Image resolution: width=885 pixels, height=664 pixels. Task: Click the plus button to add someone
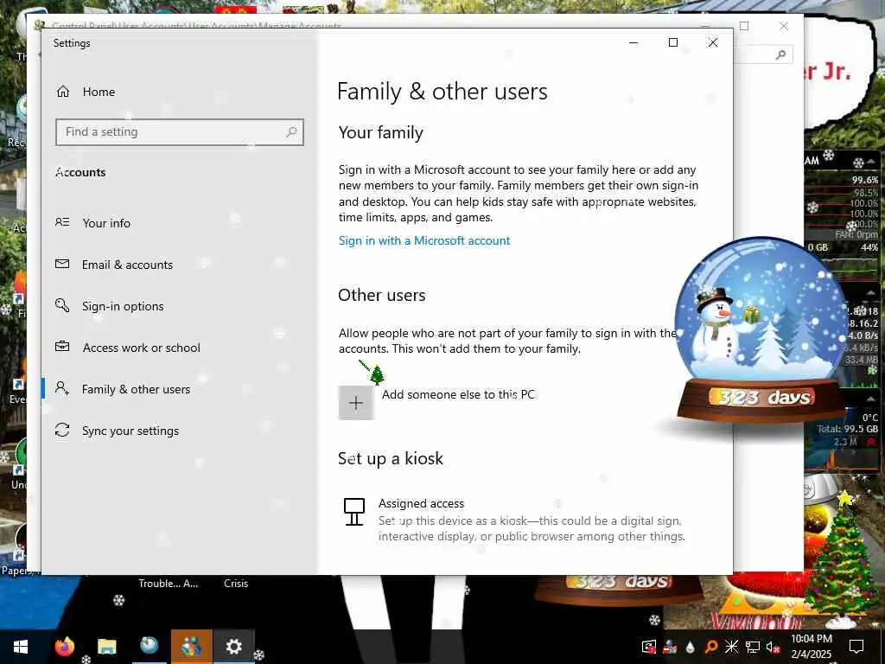tap(355, 403)
